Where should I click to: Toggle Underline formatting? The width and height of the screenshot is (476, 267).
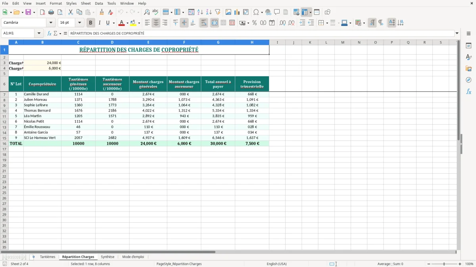tap(107, 23)
